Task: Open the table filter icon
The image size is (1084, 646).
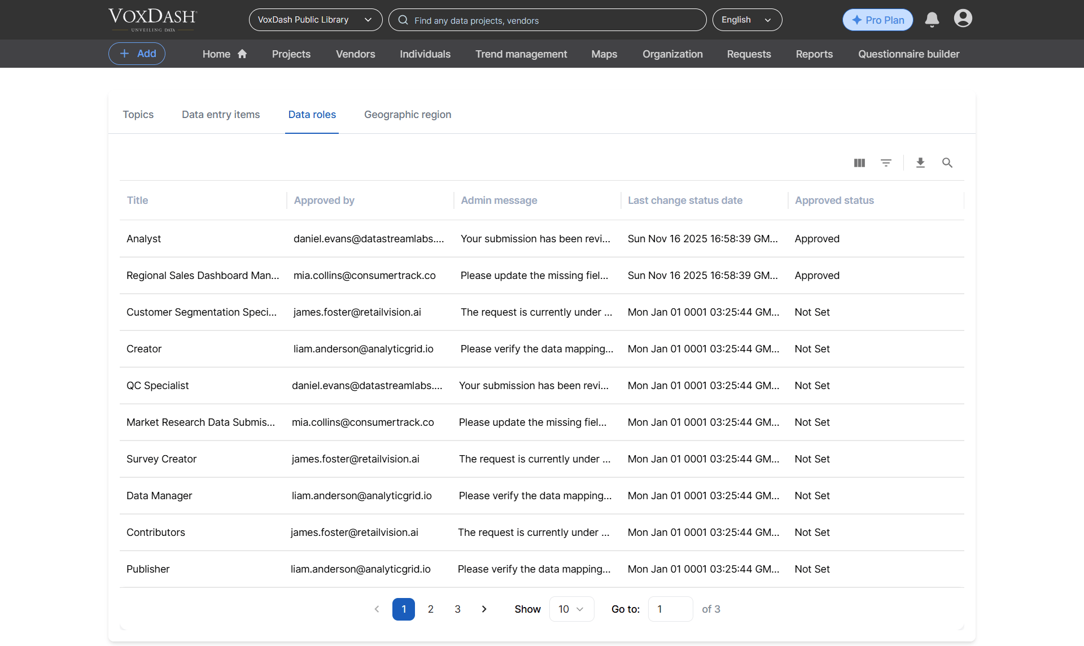Action: (x=886, y=163)
